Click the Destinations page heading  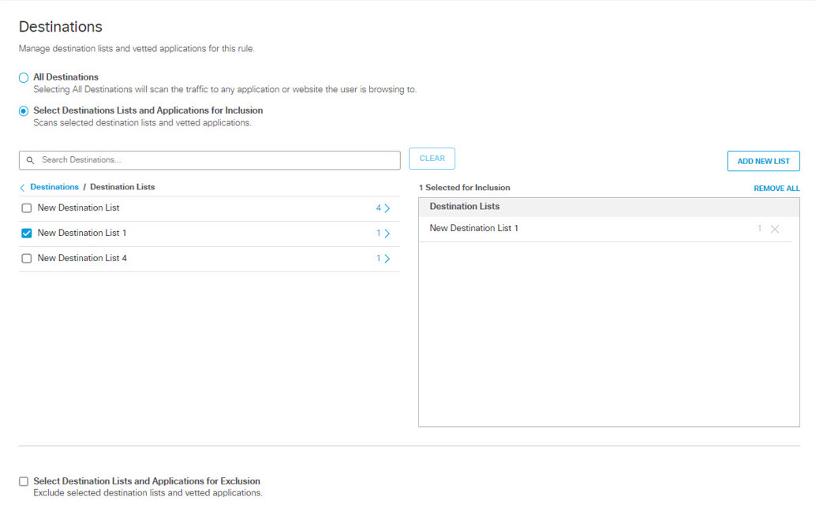(60, 27)
